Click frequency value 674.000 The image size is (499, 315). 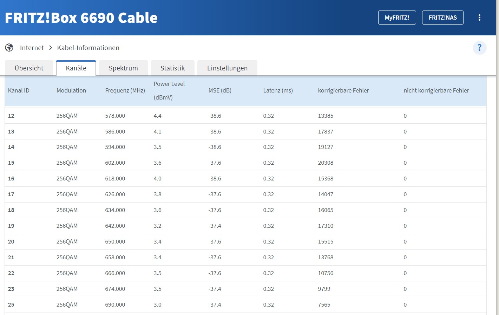[x=115, y=289]
